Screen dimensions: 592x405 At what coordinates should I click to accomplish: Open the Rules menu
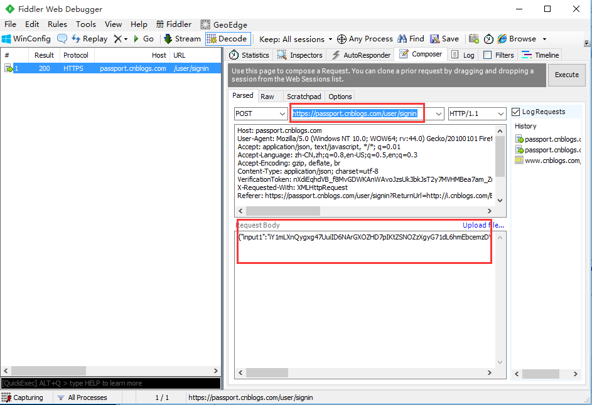(x=57, y=24)
